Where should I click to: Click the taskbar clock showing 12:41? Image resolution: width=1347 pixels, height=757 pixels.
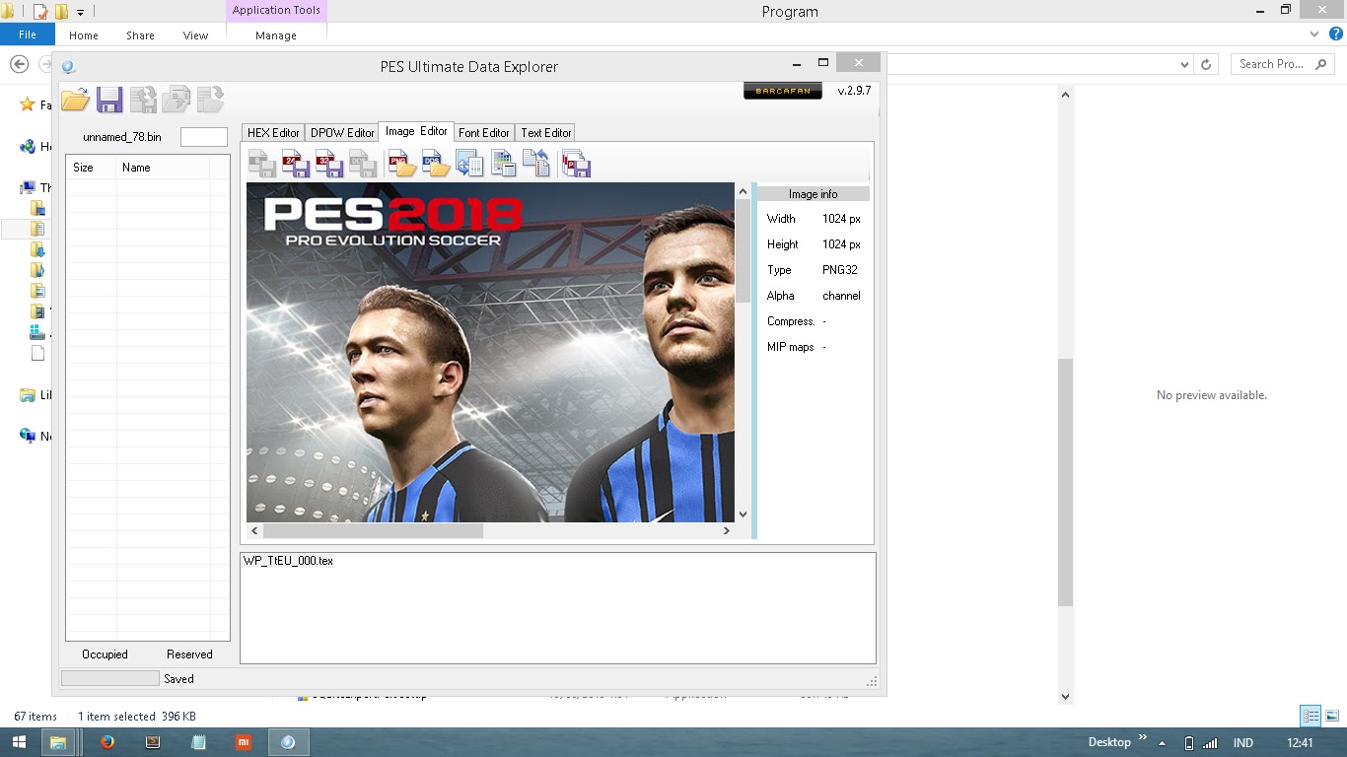(x=1301, y=743)
